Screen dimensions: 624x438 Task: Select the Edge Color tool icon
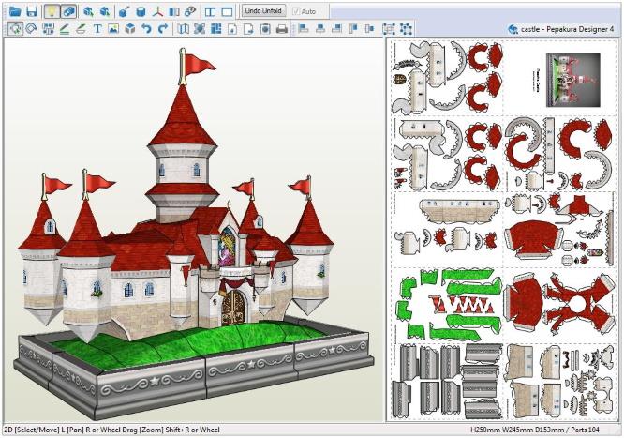pyautogui.click(x=81, y=29)
